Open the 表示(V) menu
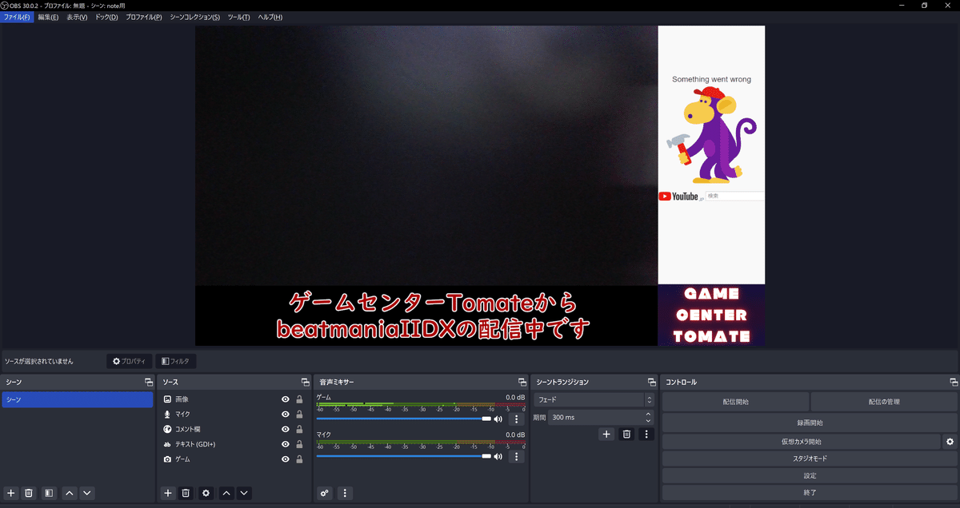This screenshot has height=508, width=960. tap(77, 17)
